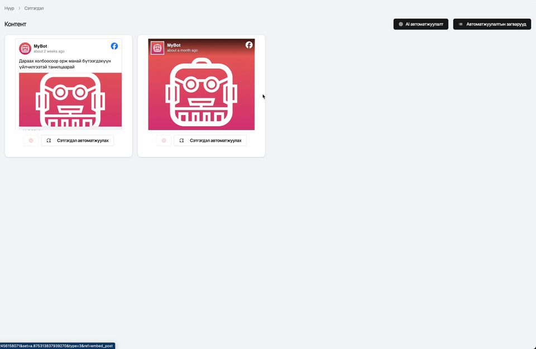
Task: Open MyBot page name in second post
Action: [x=174, y=45]
